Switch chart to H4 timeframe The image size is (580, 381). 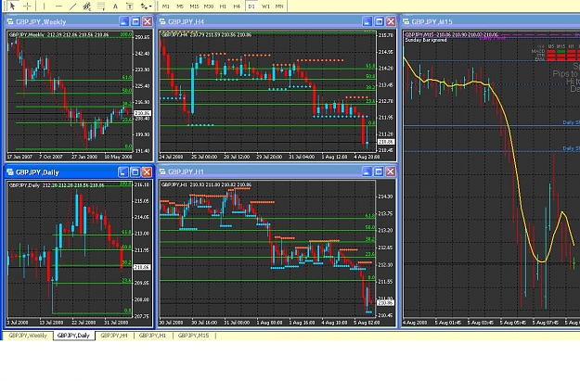(x=237, y=6)
